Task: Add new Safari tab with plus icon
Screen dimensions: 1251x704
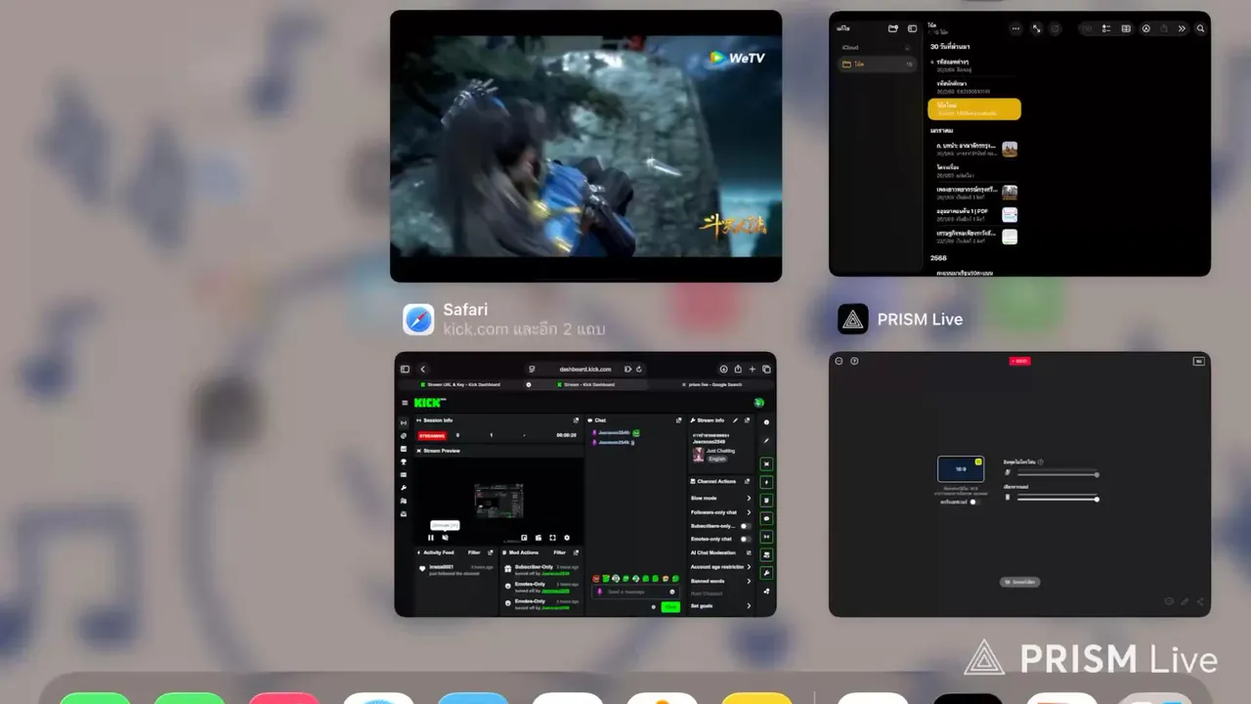Action: pos(752,369)
